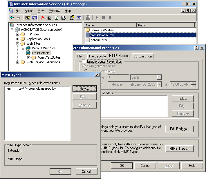Screen dimensions: 206x179
Task: Click Help in crossdomain.xml Properties
Action: (192, 166)
